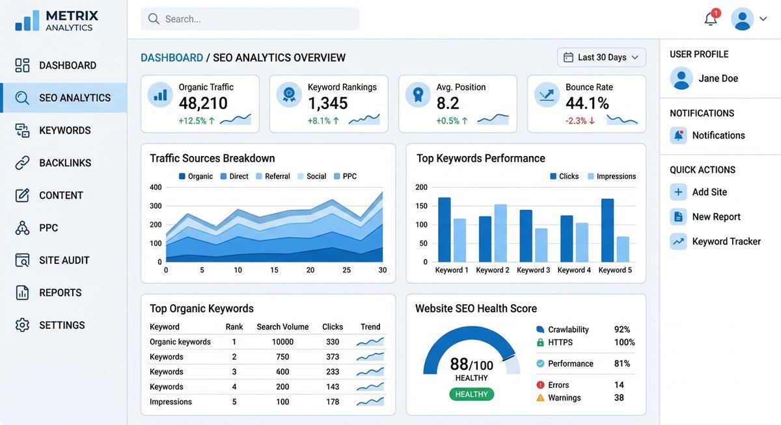Image resolution: width=781 pixels, height=425 pixels.
Task: Open the notification bell icon
Action: tap(710, 19)
